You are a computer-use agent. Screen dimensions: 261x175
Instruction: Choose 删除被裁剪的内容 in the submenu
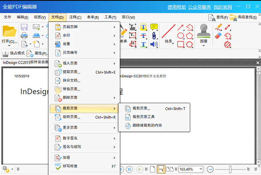point(154,125)
